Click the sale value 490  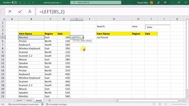pyautogui.click(x=64, y=85)
